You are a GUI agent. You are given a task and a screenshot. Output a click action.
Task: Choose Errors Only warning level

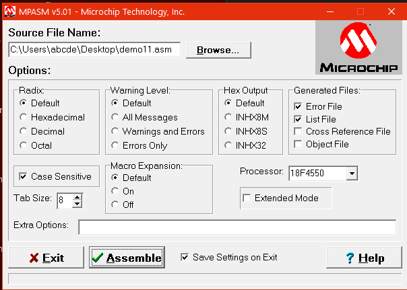tap(115, 145)
